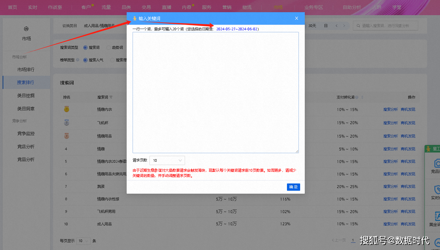Select the 趋势词 radio button
Image resolution: width=440 pixels, height=250 pixels.
109,47
